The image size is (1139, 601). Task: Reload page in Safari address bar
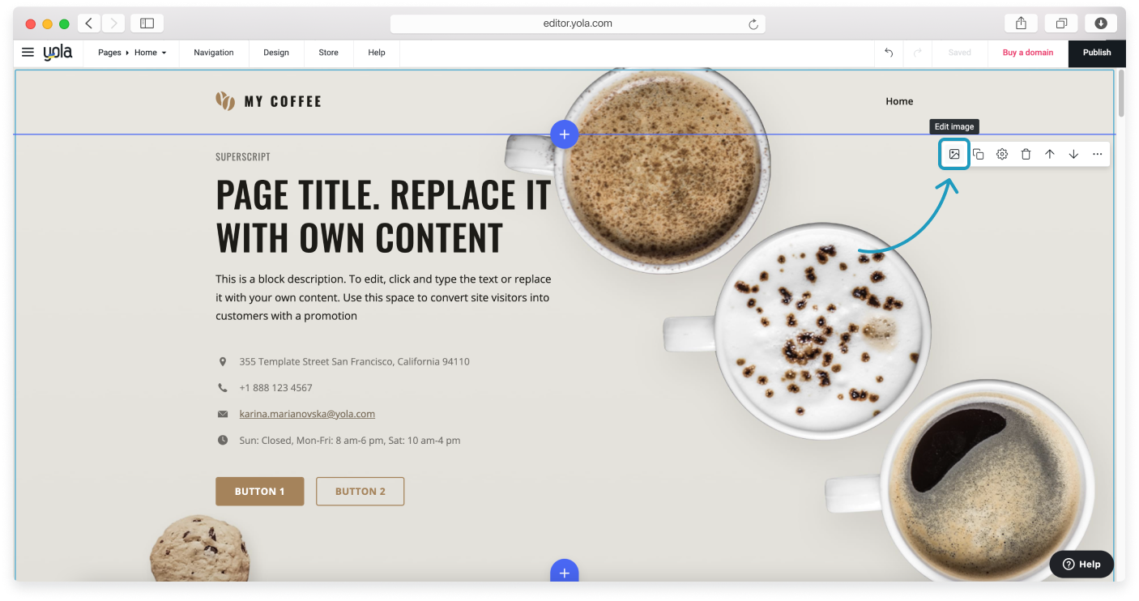(x=753, y=24)
